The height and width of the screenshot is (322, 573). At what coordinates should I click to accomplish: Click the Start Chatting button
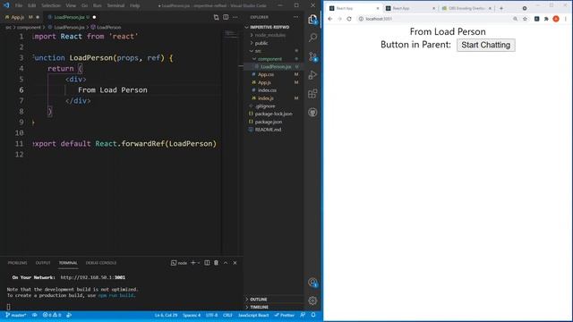click(485, 45)
